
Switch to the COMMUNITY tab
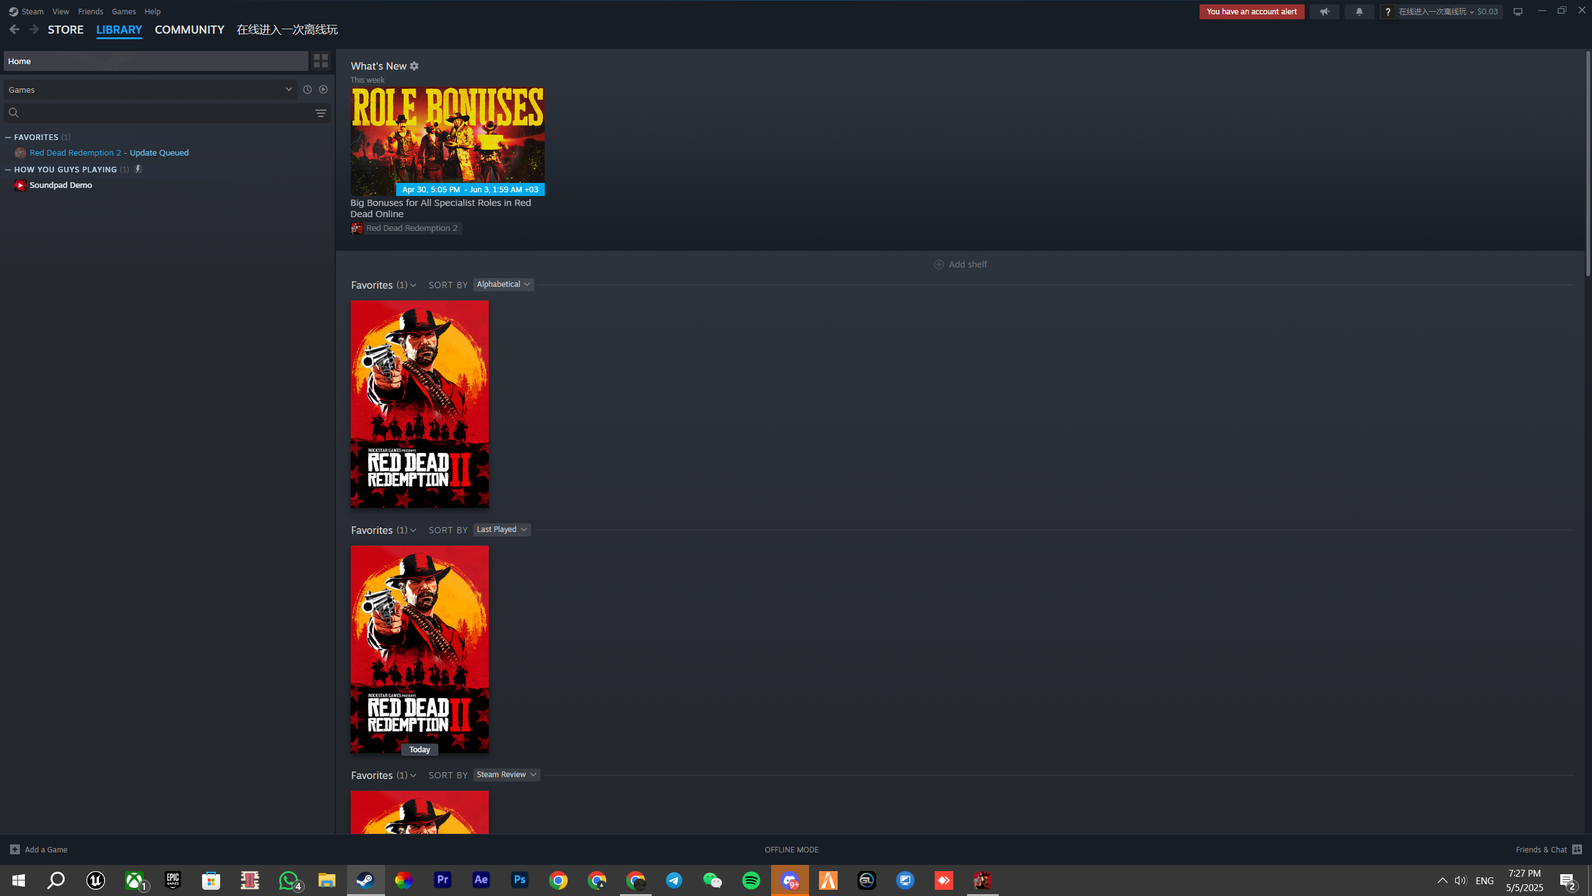coord(190,29)
